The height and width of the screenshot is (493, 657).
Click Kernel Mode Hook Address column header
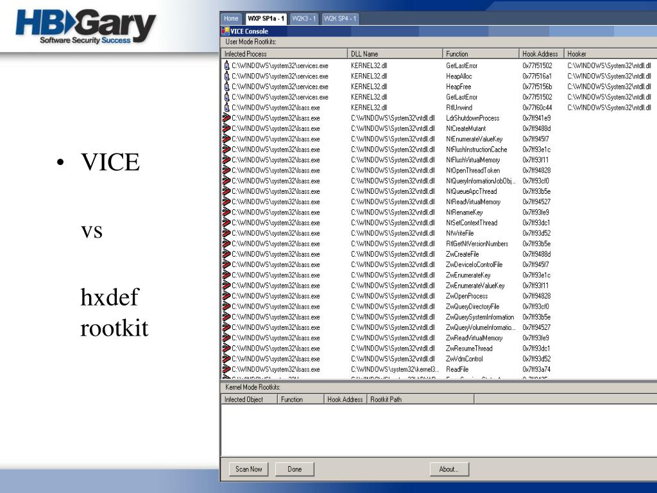tap(345, 399)
